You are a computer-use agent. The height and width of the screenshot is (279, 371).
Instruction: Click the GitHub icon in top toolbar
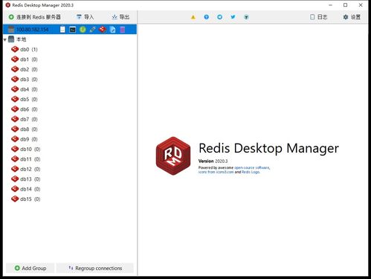click(x=246, y=17)
